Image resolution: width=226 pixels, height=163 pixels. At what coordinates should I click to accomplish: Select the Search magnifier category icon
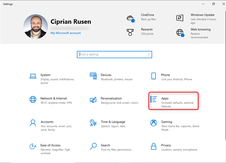(93, 146)
